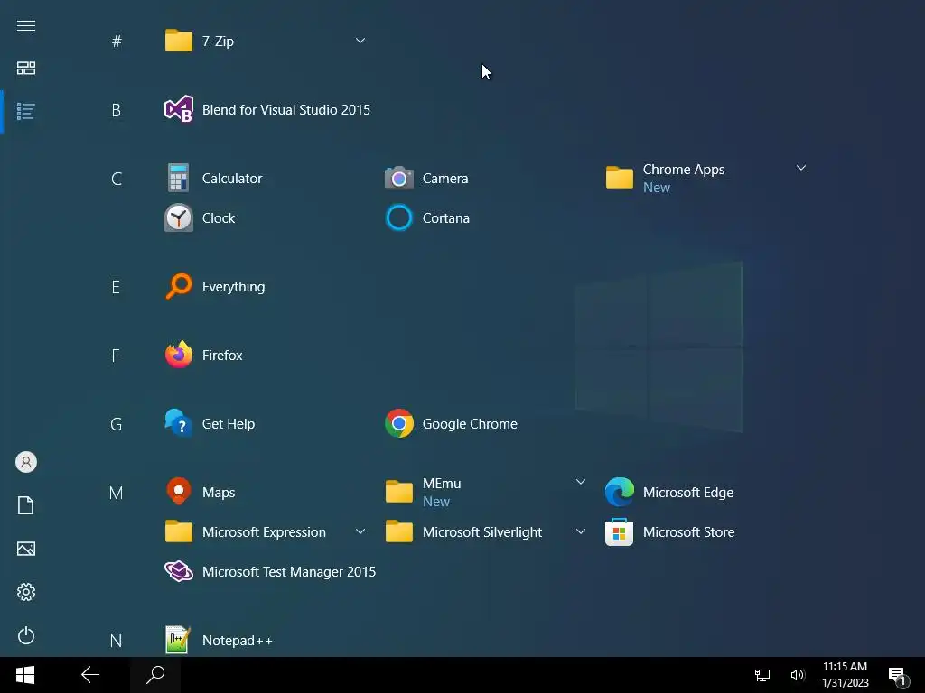The image size is (925, 693).
Task: Launch Everything search app icon
Action: (178, 286)
